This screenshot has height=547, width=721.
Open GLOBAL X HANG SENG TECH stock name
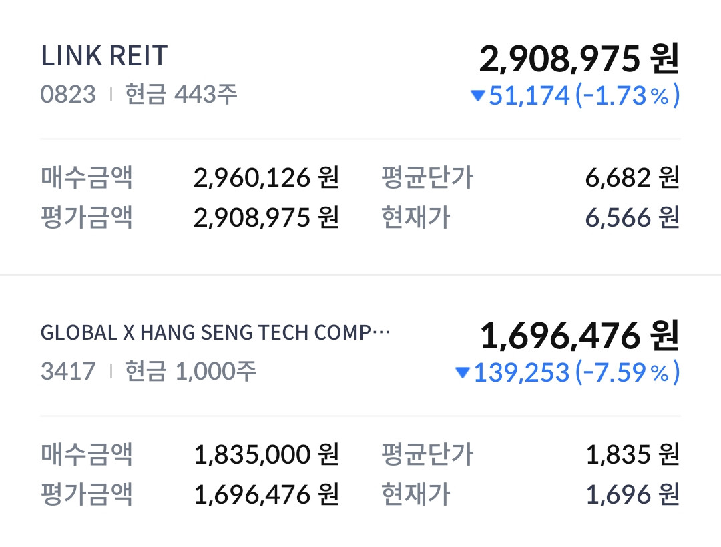215,333
